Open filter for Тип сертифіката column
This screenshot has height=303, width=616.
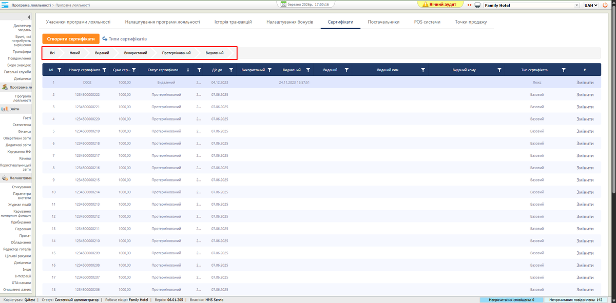pyautogui.click(x=564, y=70)
